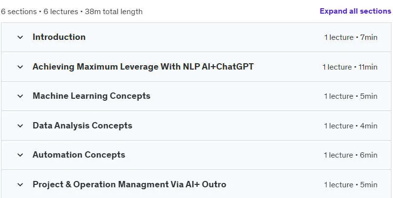This screenshot has width=393, height=198.
Task: Expand the Data Analysis Concepts chevron
Action: coord(20,126)
